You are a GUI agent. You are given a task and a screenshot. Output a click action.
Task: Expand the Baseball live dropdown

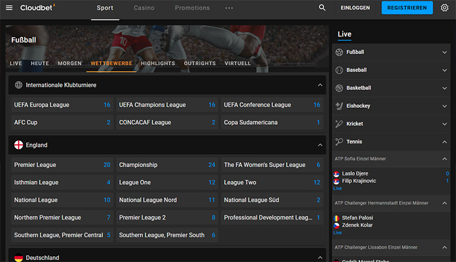click(x=444, y=70)
